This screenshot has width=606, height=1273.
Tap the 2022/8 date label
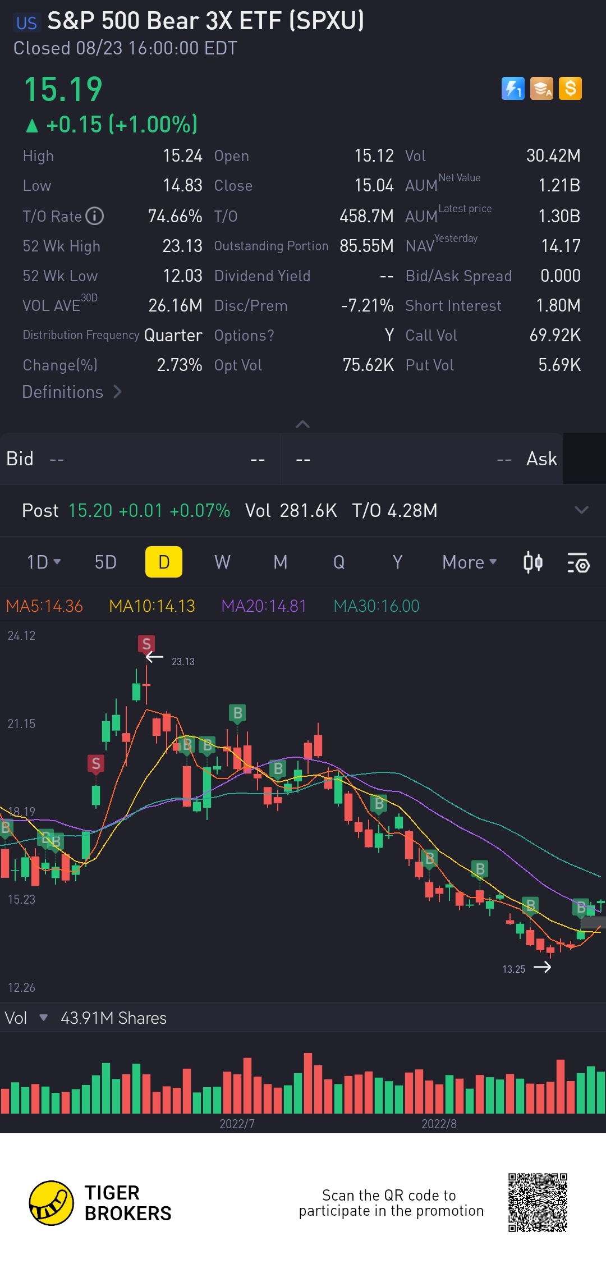(439, 1124)
